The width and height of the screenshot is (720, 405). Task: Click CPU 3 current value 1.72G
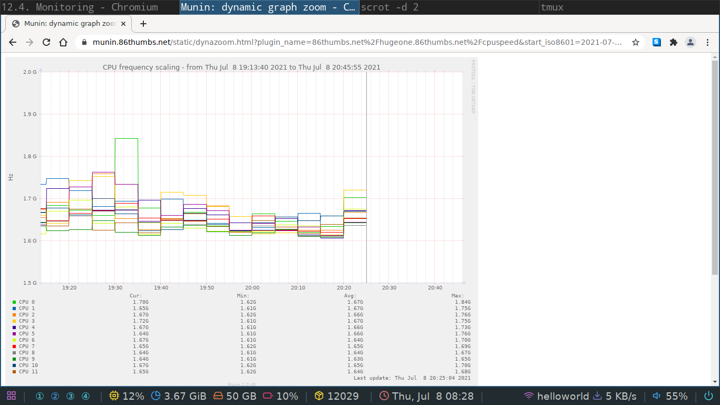[141, 321]
